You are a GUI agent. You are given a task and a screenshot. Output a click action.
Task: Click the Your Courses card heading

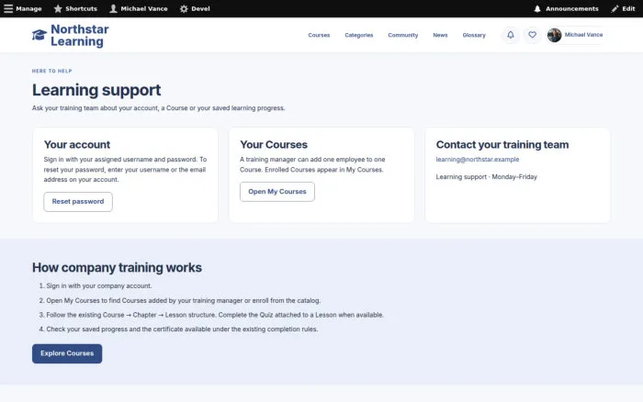point(274,145)
